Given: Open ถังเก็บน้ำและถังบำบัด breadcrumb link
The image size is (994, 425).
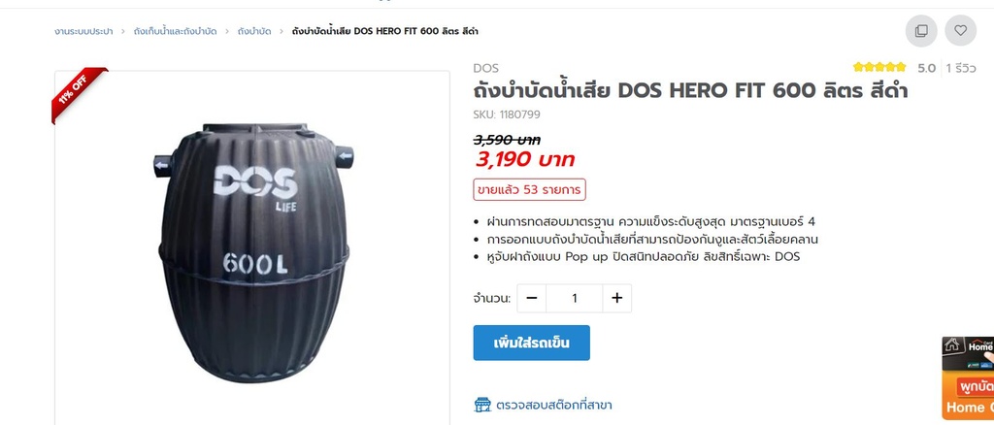Looking at the screenshot, I should (175, 31).
